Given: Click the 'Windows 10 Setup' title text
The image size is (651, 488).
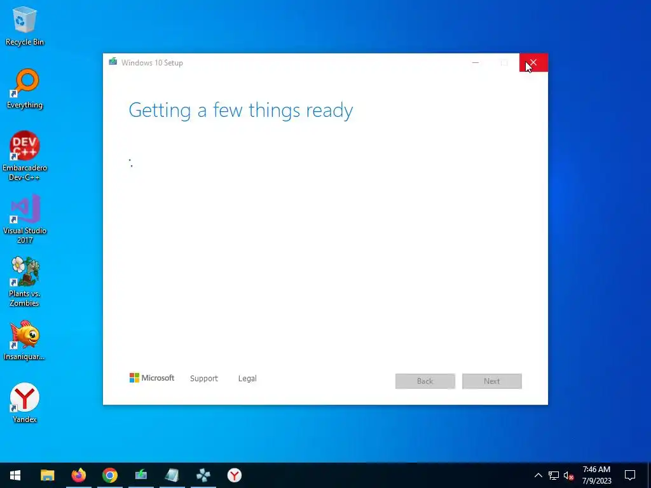Looking at the screenshot, I should click(152, 63).
